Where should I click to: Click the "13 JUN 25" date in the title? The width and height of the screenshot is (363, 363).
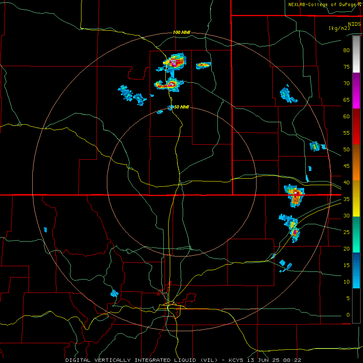click(x=264, y=360)
